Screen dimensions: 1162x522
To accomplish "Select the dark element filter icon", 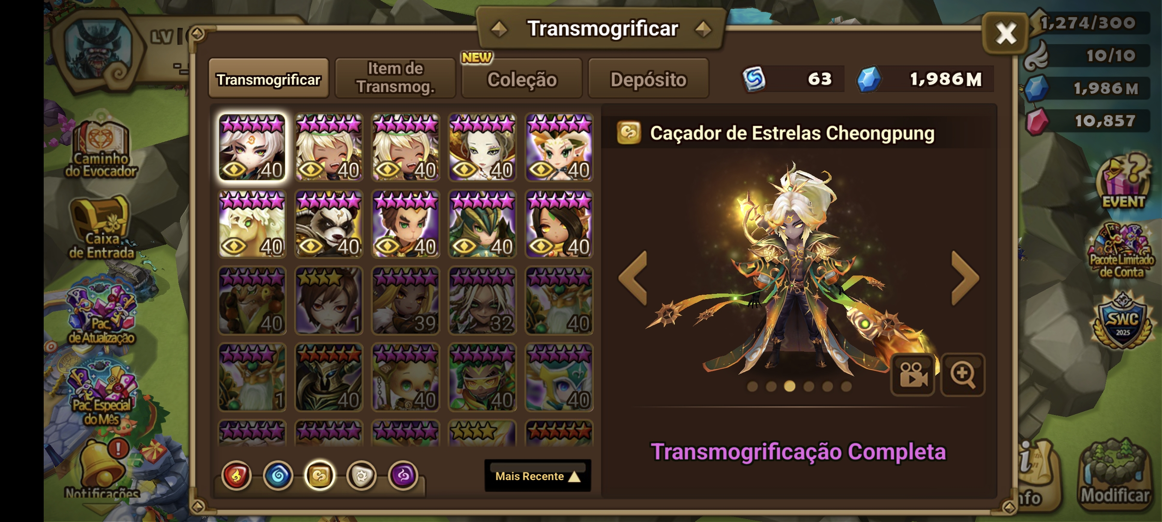I will point(403,476).
